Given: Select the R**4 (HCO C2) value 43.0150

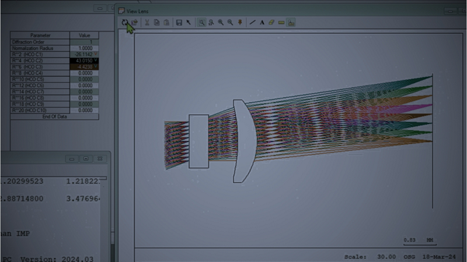Looking at the screenshot, I should [x=84, y=61].
